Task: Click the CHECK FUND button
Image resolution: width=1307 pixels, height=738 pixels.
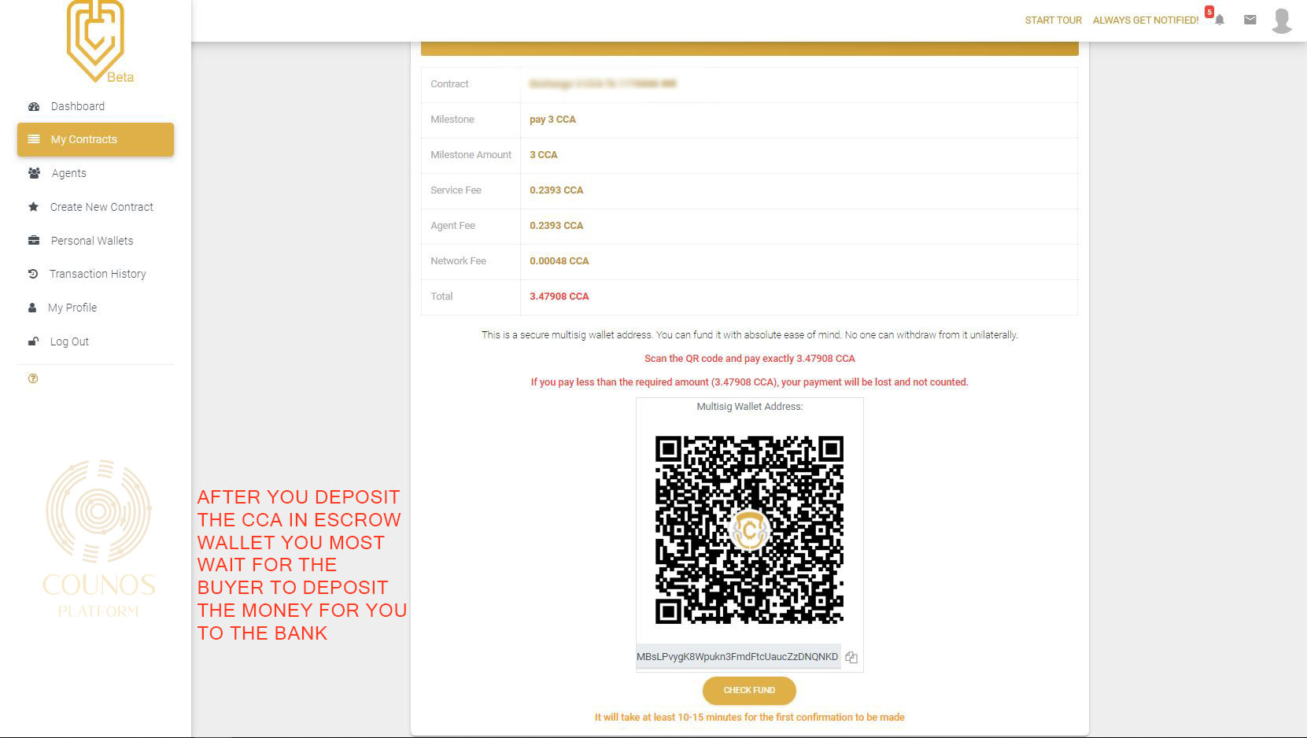Action: 749,690
